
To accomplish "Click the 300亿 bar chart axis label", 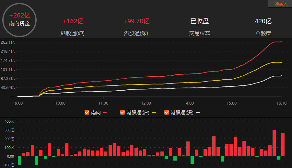I will coord(9,130).
